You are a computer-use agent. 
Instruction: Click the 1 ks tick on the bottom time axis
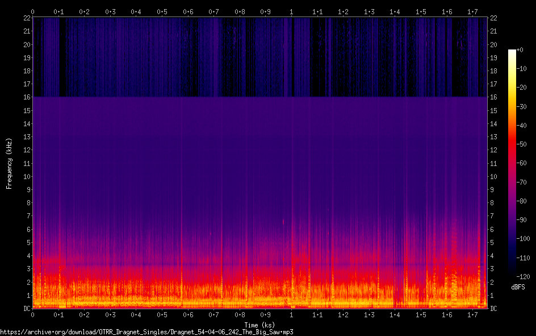pos(291,314)
